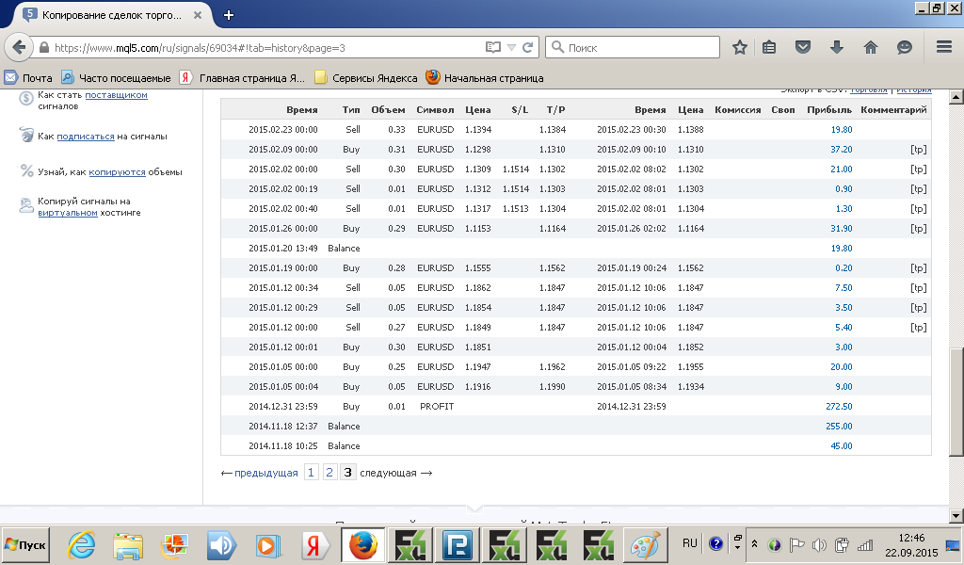964x565 pixels.
Task: Open the media player taskbar icon
Action: [268, 545]
